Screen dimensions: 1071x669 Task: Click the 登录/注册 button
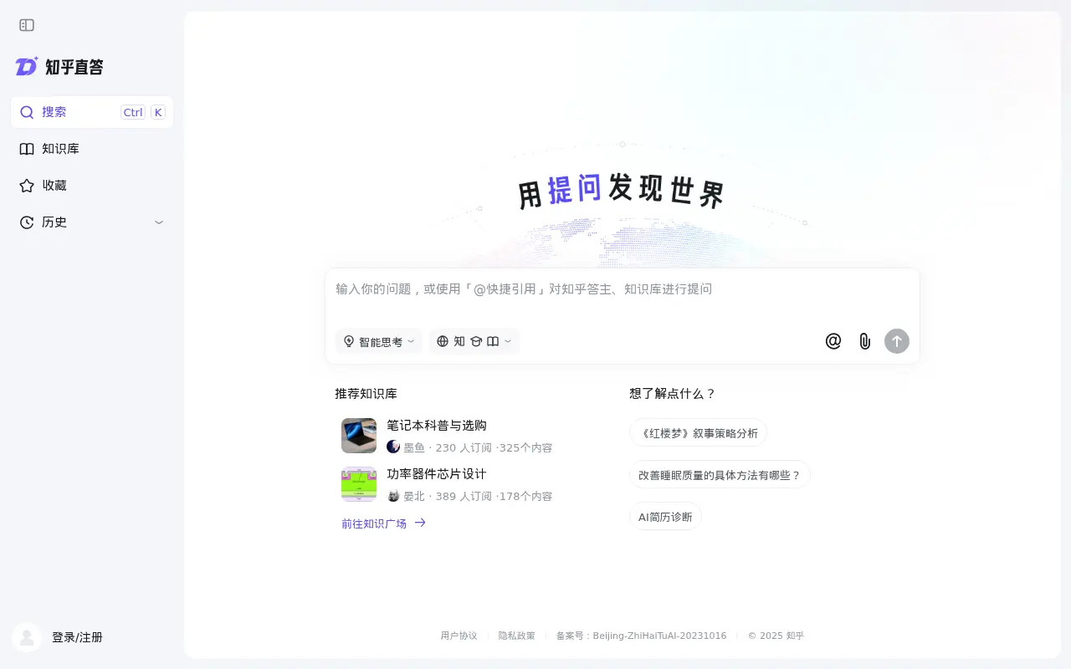pos(77,636)
